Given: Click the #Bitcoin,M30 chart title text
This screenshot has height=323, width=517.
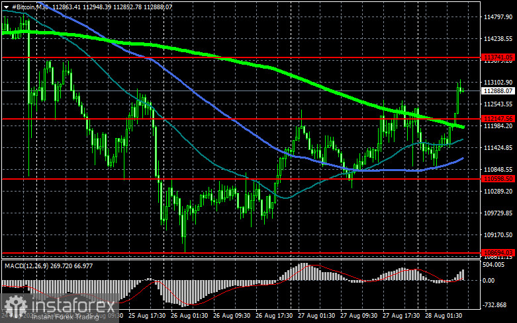Looking at the screenshot, I should pos(30,7).
